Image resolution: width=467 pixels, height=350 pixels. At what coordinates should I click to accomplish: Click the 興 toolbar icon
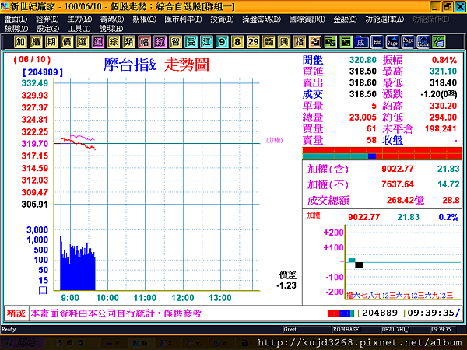pos(284,42)
